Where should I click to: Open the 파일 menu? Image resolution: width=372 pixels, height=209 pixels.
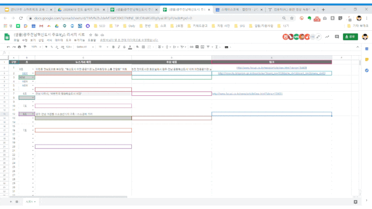pyautogui.click(x=16, y=40)
